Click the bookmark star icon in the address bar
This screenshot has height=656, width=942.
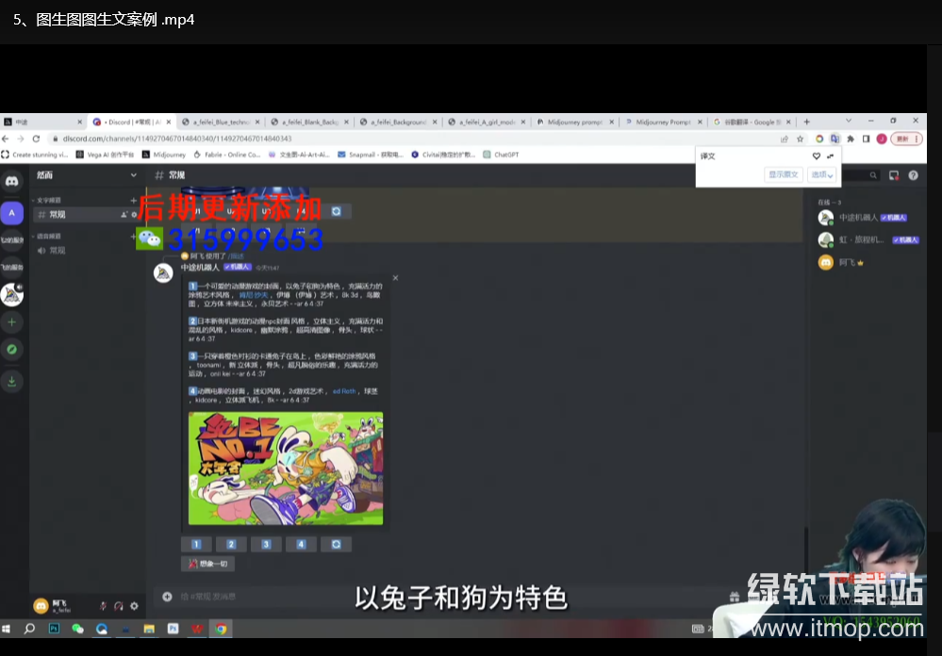tap(801, 139)
